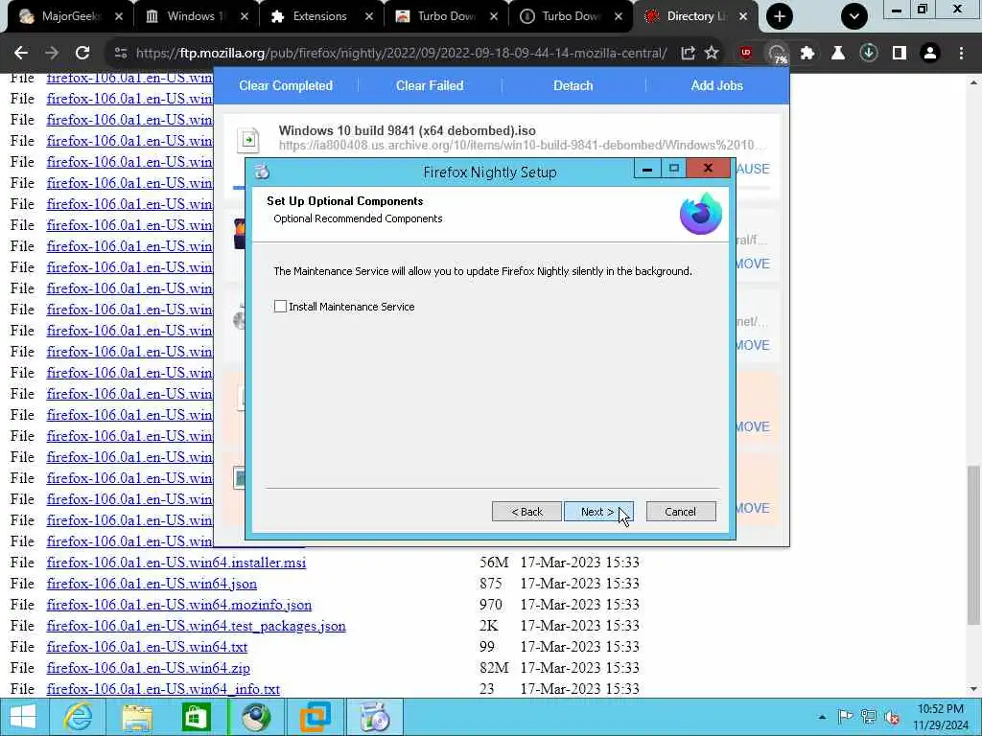Open a new browser tab
982x736 pixels.
(780, 16)
